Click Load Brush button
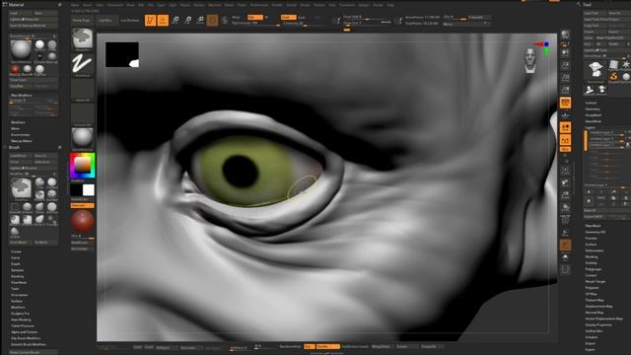Image resolution: width=631 pixels, height=355 pixels. tap(21, 156)
